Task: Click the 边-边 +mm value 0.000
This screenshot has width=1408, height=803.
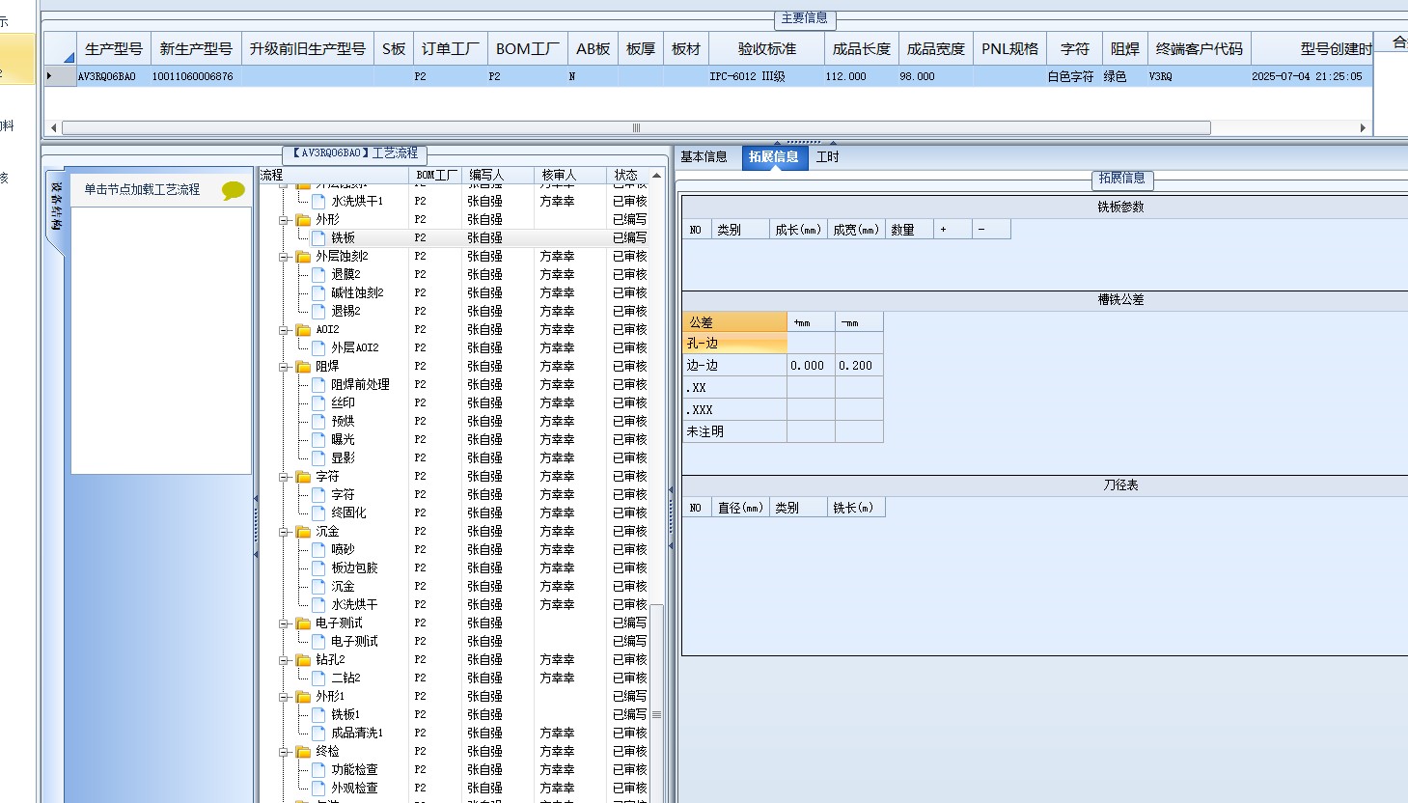Action: point(811,366)
